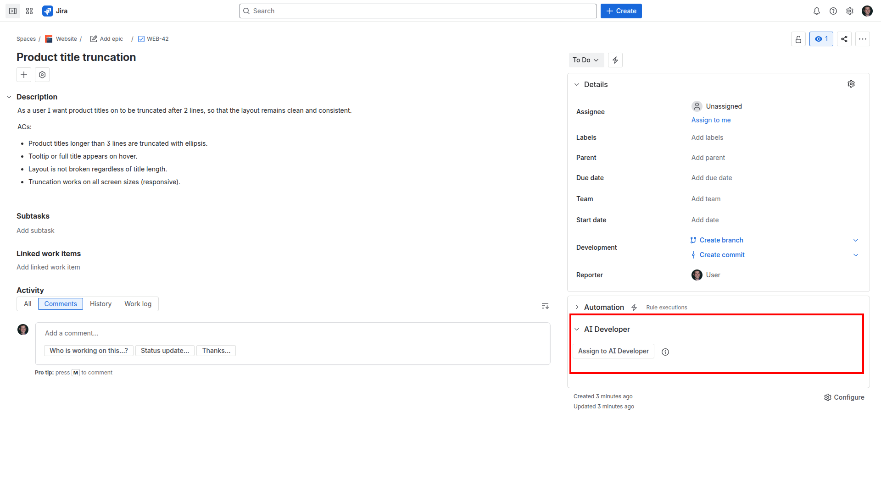Open the help question mark icon
The image size is (881, 495).
click(x=833, y=11)
